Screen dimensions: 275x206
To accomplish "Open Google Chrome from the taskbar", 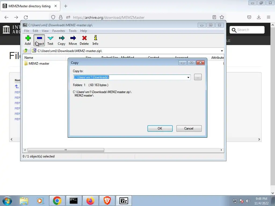I will [x=57, y=201].
